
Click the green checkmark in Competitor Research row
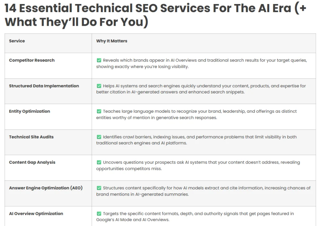[x=99, y=60]
